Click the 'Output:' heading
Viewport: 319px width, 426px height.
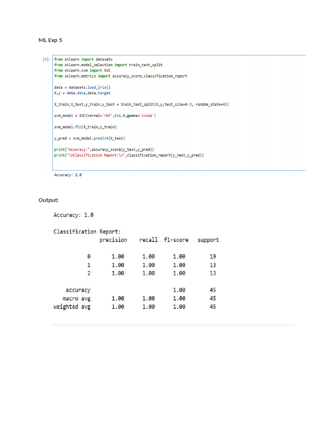(49, 200)
